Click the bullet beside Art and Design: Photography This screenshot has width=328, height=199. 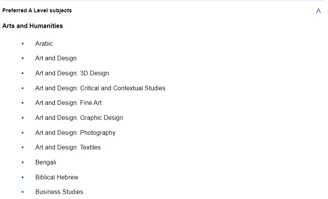[x=23, y=133]
